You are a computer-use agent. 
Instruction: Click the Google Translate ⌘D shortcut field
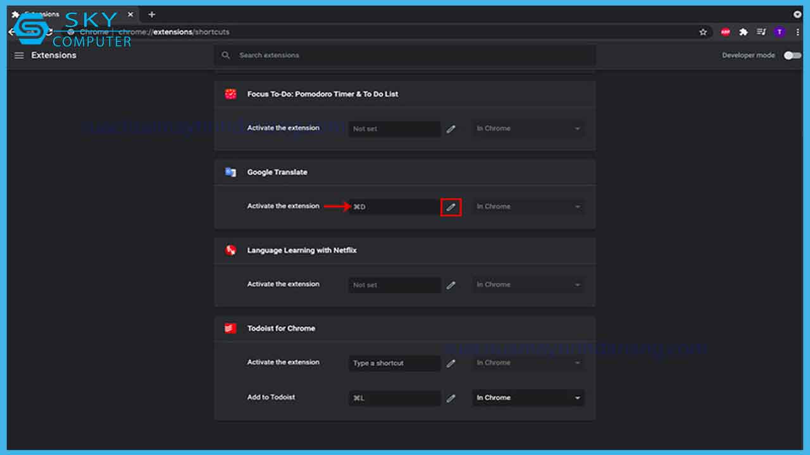[x=395, y=207]
